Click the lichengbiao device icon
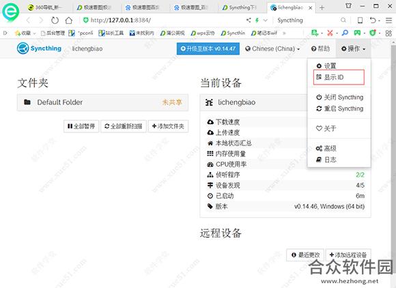Screen dimensions: 396x288 (x=209, y=102)
